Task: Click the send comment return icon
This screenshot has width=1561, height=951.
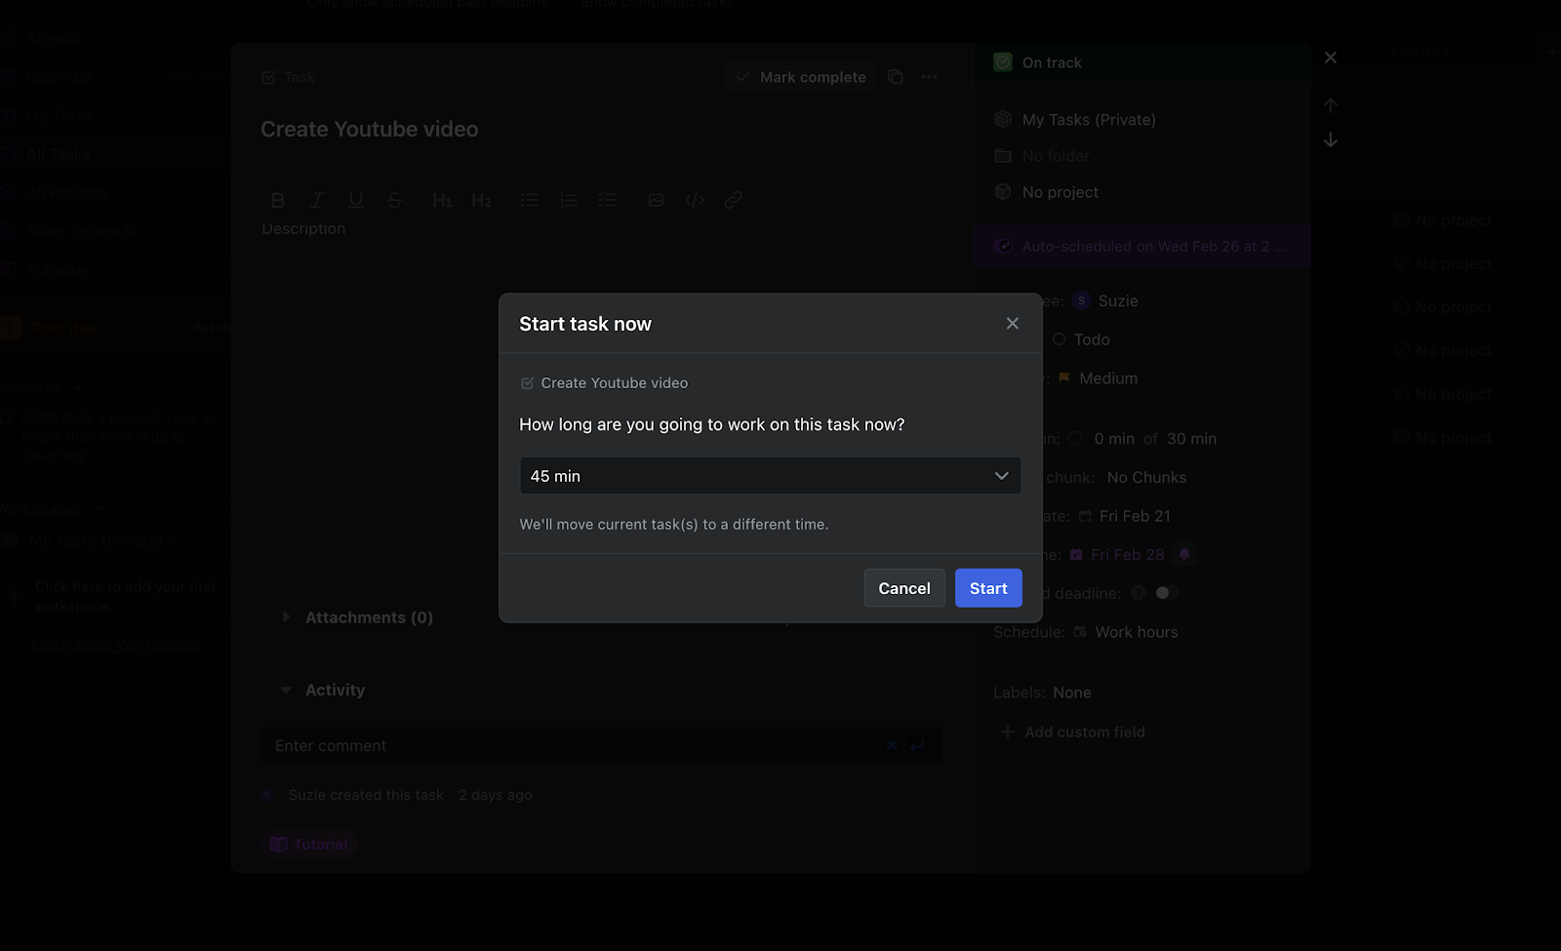Action: pos(917,745)
